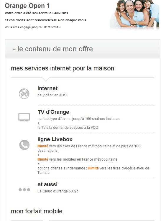Click haut débit en ADSL description

(x=53, y=95)
